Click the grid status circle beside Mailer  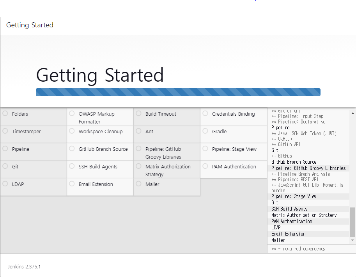[138, 184]
